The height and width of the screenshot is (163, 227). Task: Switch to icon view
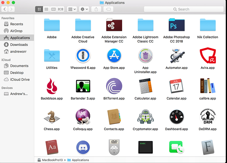coord(39,9)
